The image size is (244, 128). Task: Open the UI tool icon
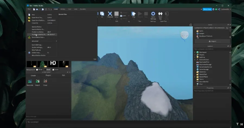(x=102, y=14)
